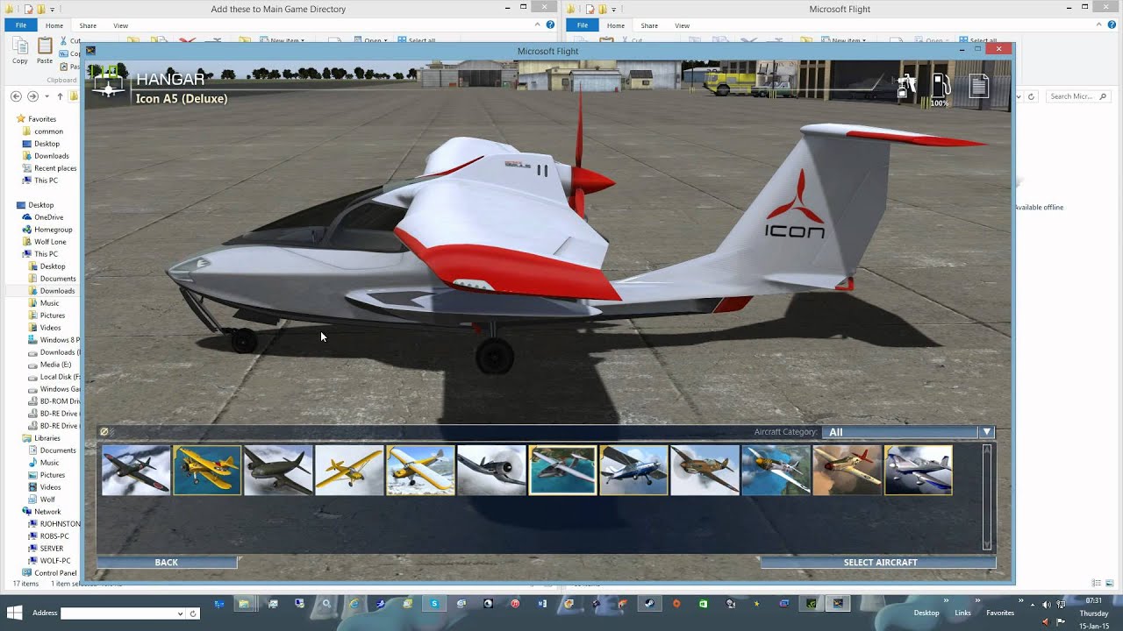The width and height of the screenshot is (1123, 631).
Task: Select Downloads in the Explorer tree
Action: click(x=51, y=156)
